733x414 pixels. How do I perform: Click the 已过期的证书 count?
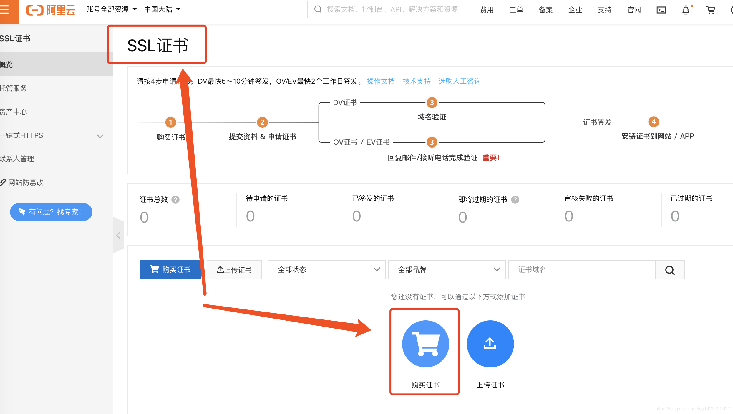[675, 216]
